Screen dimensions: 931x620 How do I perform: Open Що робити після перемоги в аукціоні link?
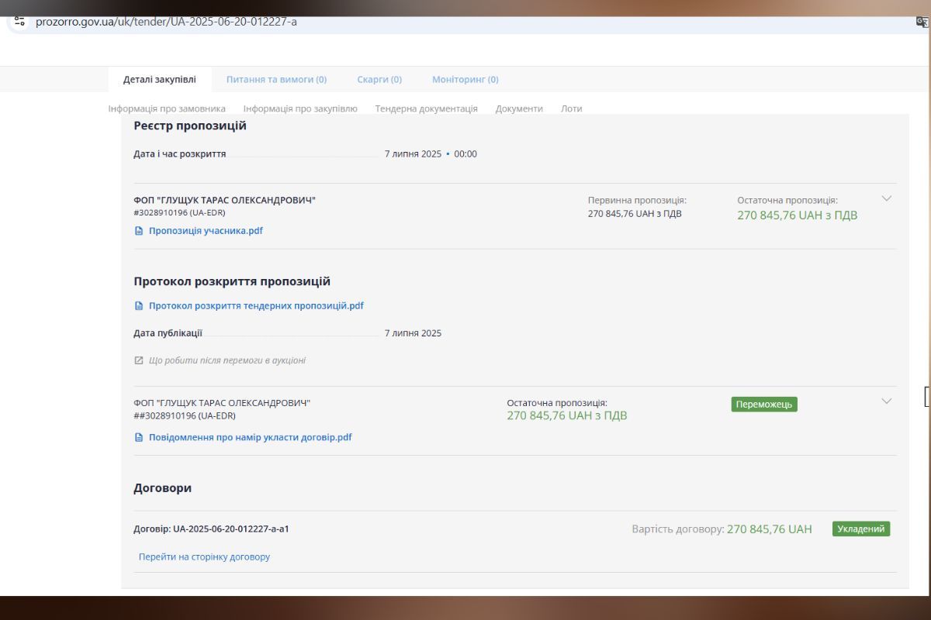(x=227, y=360)
